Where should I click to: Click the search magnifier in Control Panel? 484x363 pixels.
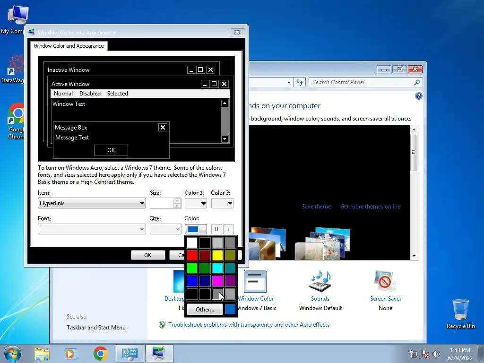point(417,82)
